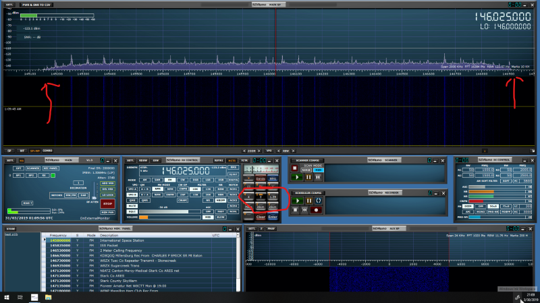
Task: Toggle BIAS-T in Main panel
Action: 27,203
